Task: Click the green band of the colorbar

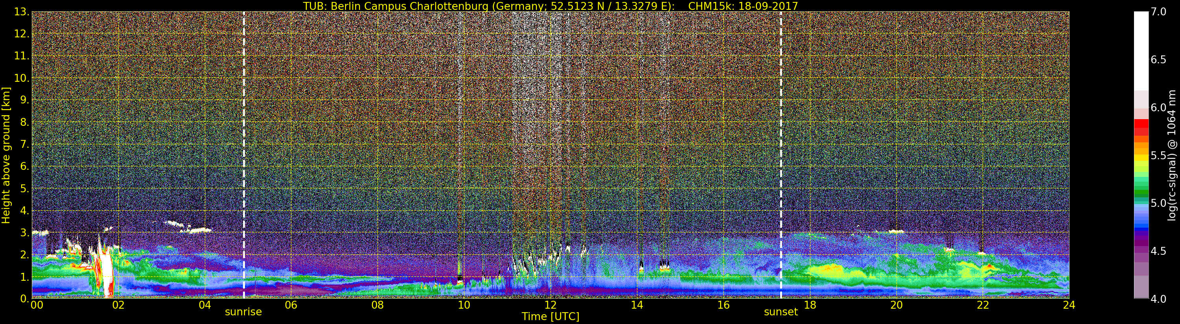Action: (x=1141, y=188)
